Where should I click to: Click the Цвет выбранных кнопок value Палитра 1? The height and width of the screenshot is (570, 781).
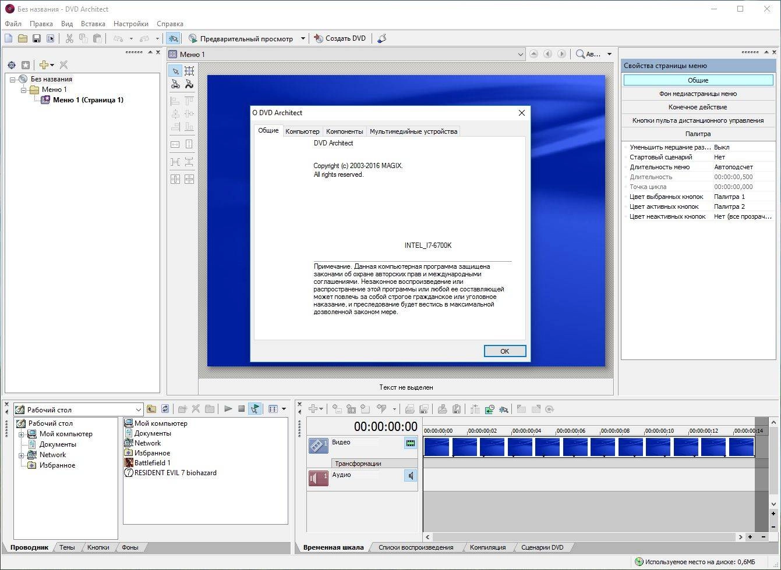pyautogui.click(x=729, y=197)
